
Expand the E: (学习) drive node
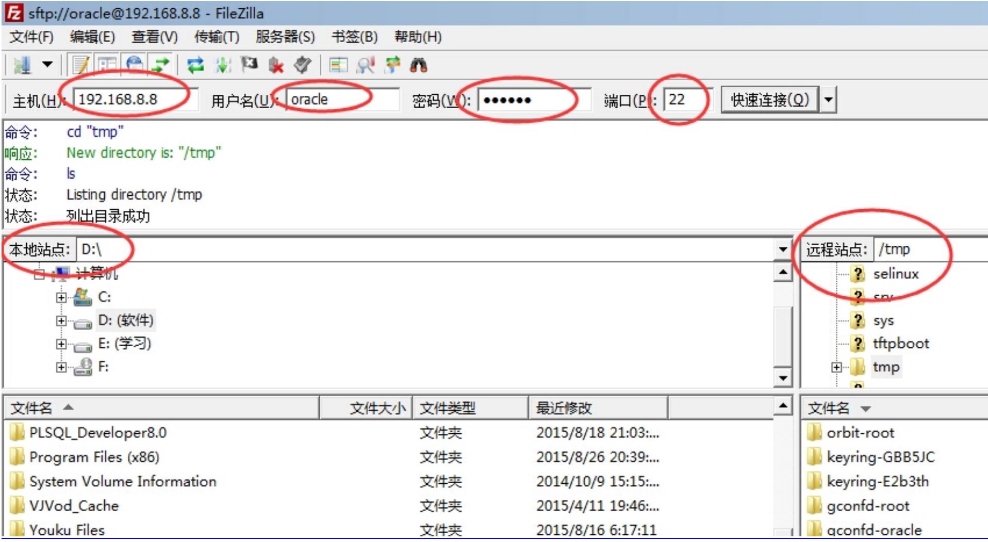coord(61,344)
